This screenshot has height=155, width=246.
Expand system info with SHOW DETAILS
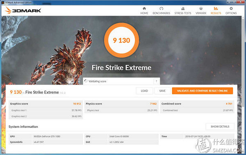point(220,127)
